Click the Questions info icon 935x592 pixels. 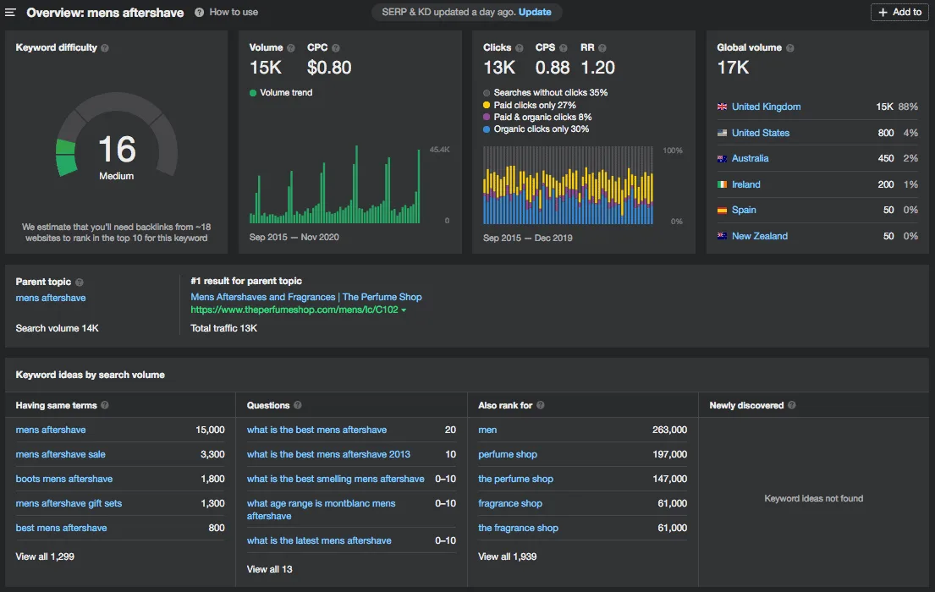(x=298, y=405)
